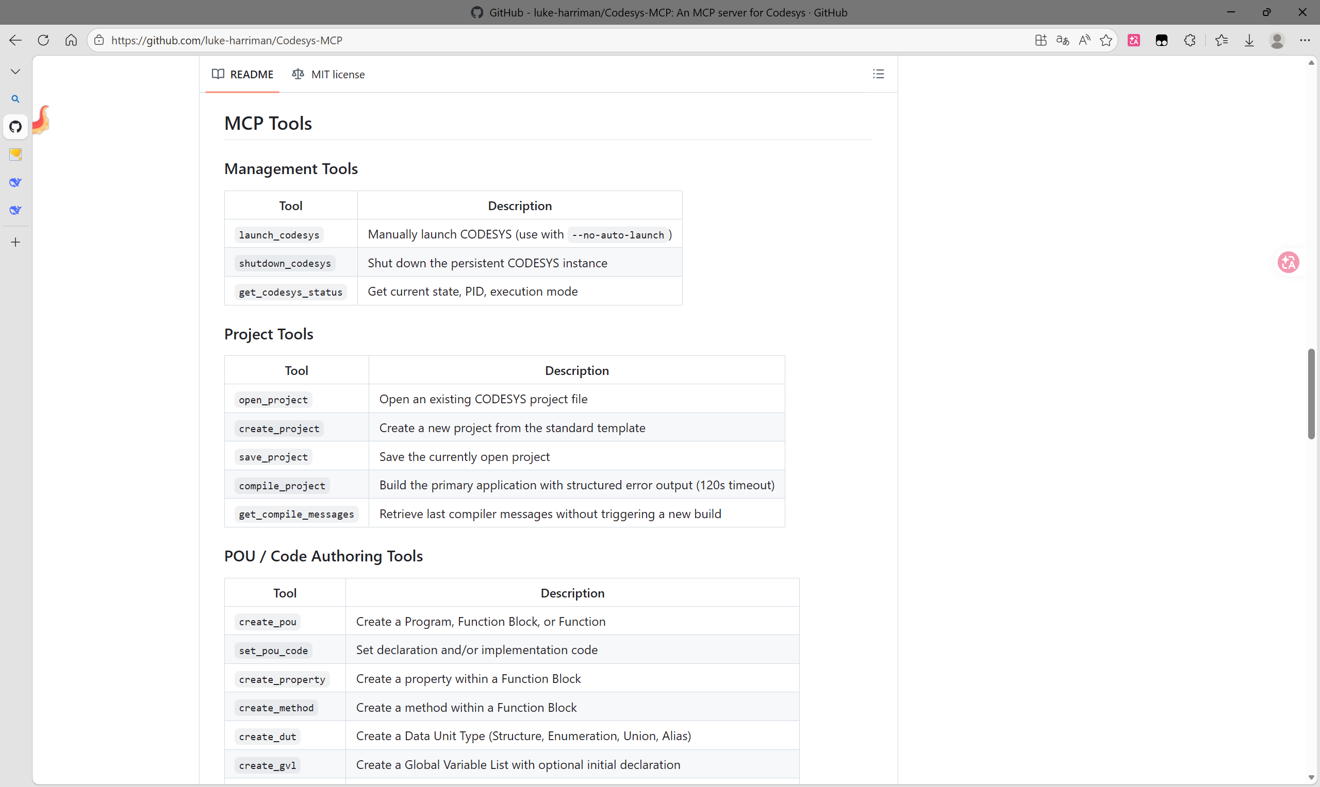1320x787 pixels.
Task: Click "Create a method within a Function Block"
Action: point(467,708)
